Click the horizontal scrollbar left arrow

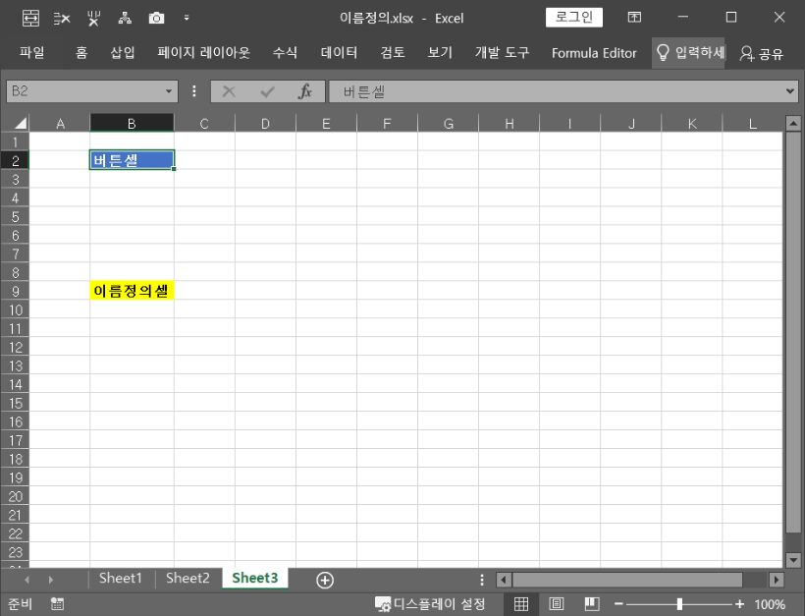[x=504, y=580]
